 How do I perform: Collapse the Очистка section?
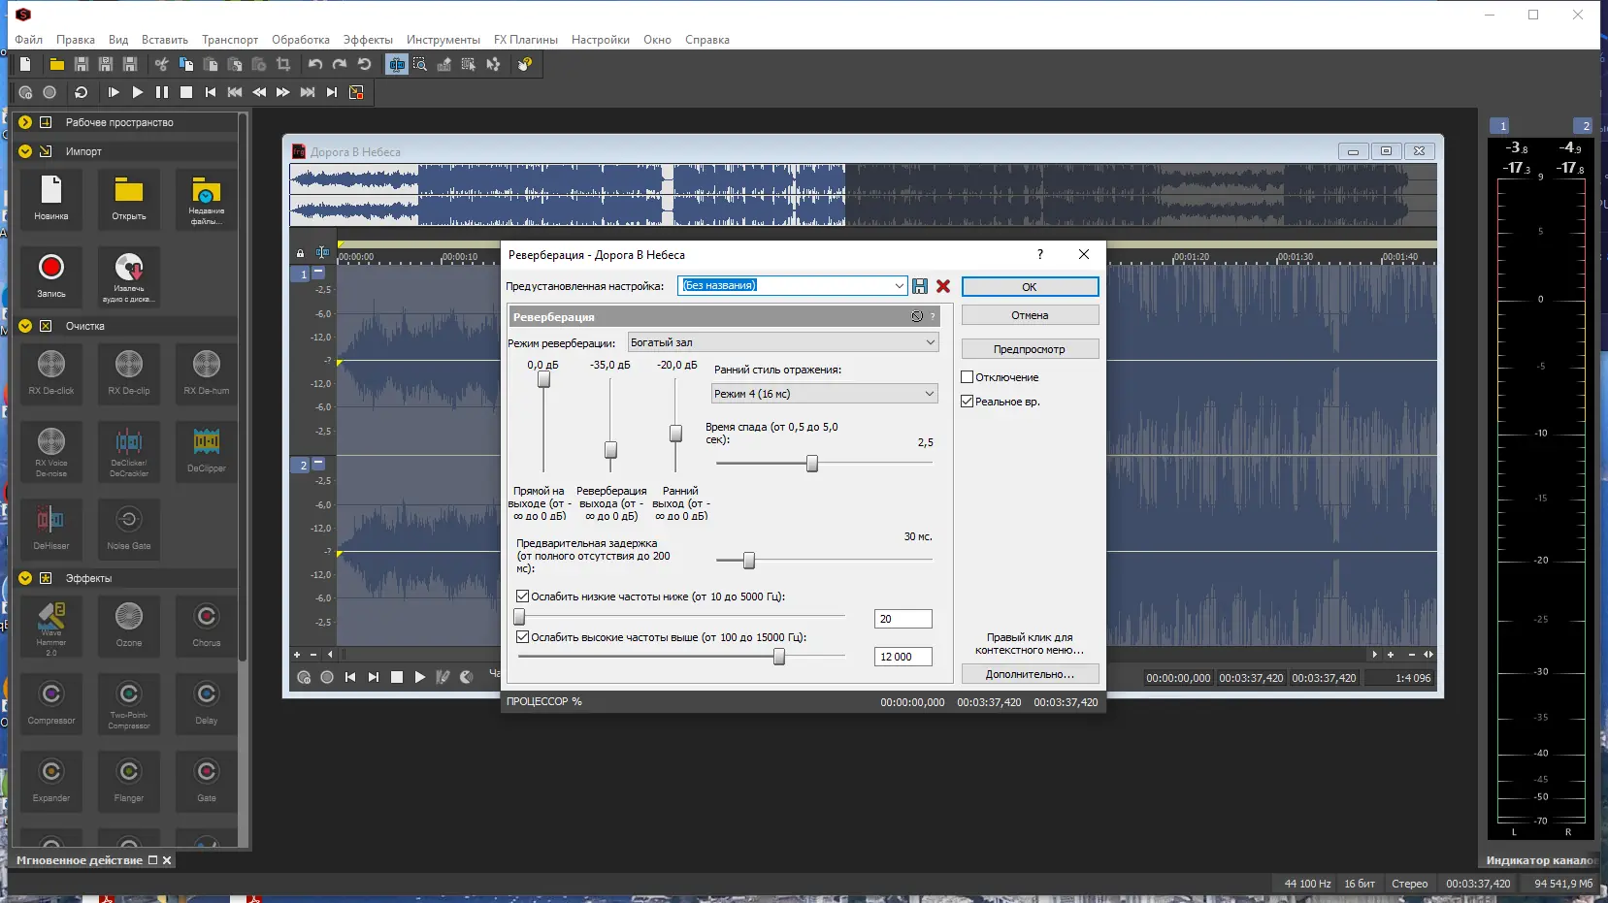[x=25, y=326]
